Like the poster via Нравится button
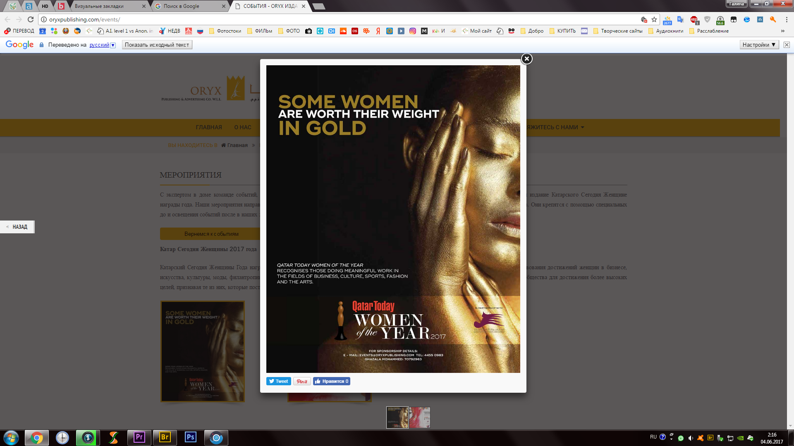The height and width of the screenshot is (446, 794). 332,381
